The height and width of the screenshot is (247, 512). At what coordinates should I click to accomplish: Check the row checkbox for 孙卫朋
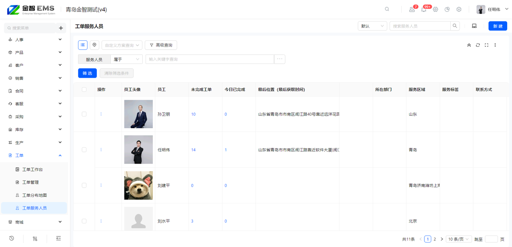(x=84, y=114)
